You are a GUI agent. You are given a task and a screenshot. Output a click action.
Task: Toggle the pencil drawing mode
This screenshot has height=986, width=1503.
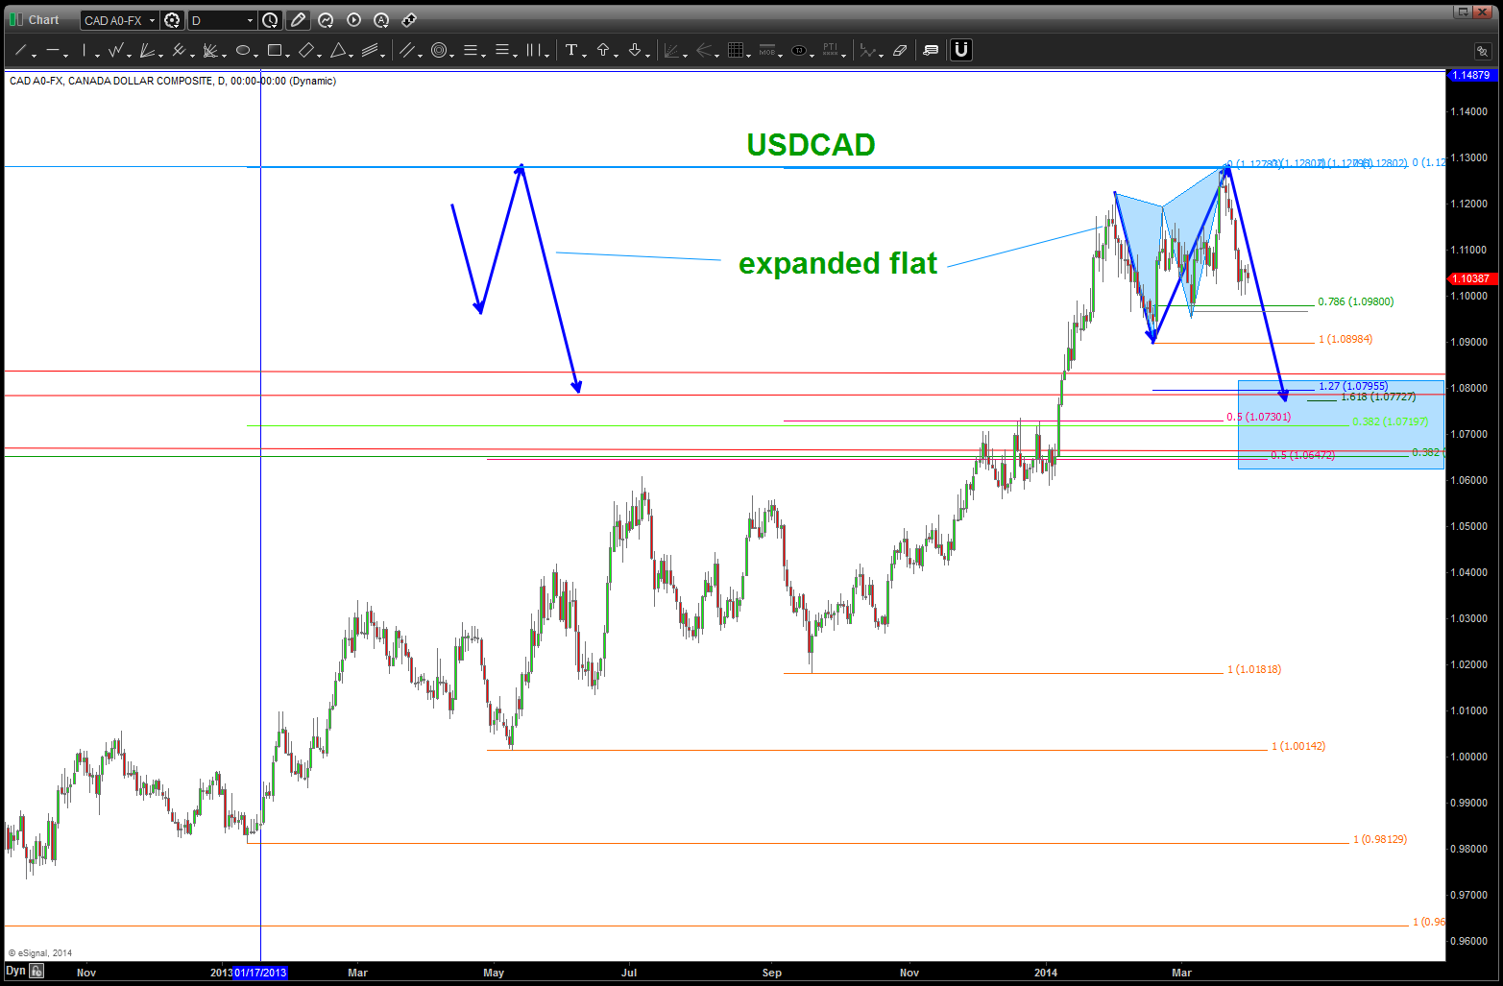(x=298, y=20)
